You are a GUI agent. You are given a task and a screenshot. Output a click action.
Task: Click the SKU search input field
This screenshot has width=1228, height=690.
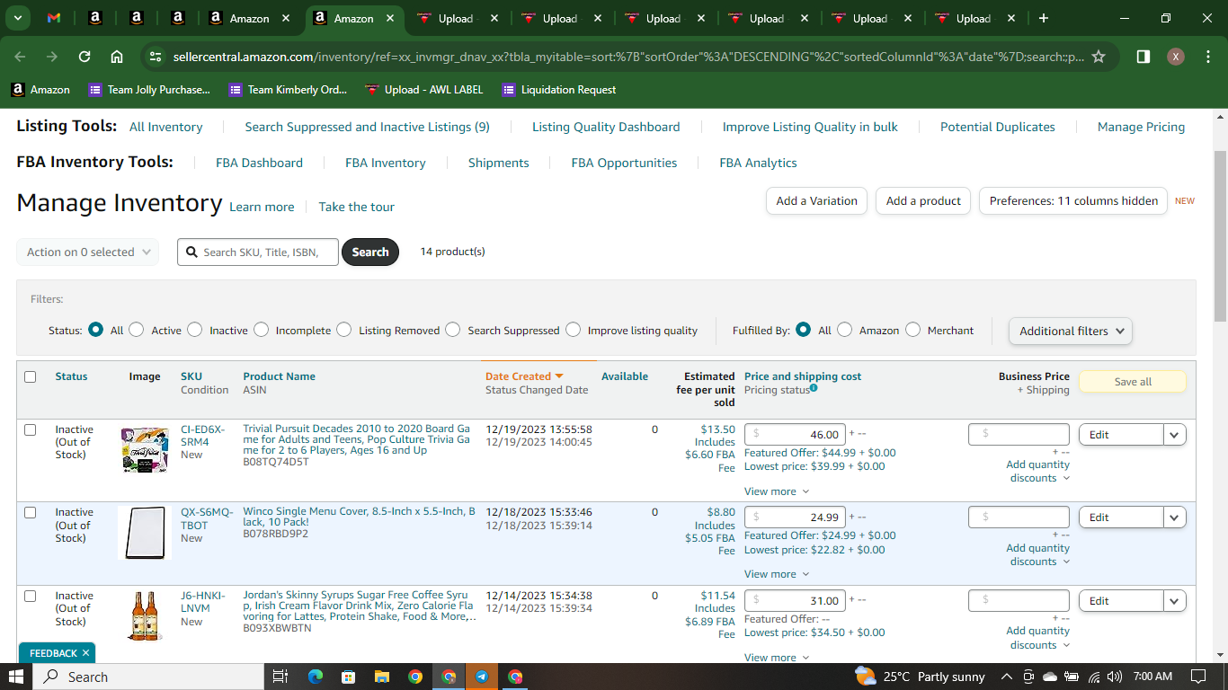pyautogui.click(x=259, y=252)
